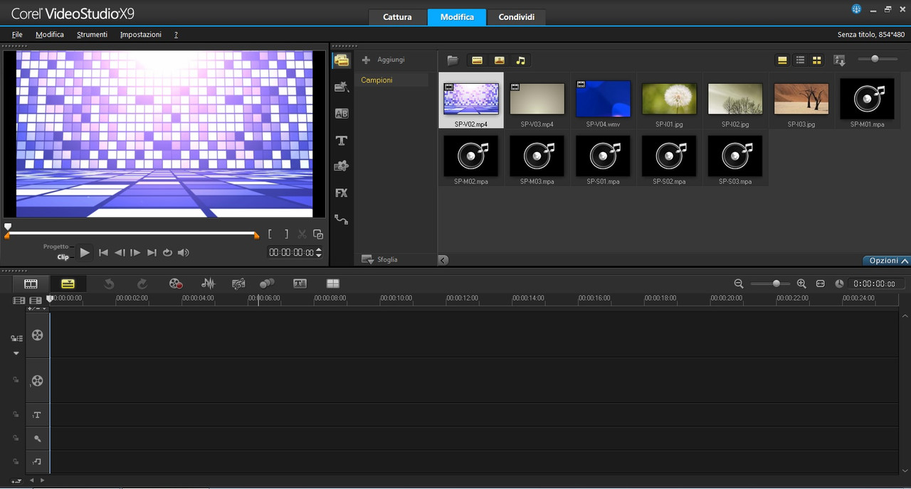Zoom out the timeline magnifier
This screenshot has width=911, height=489.
point(739,284)
